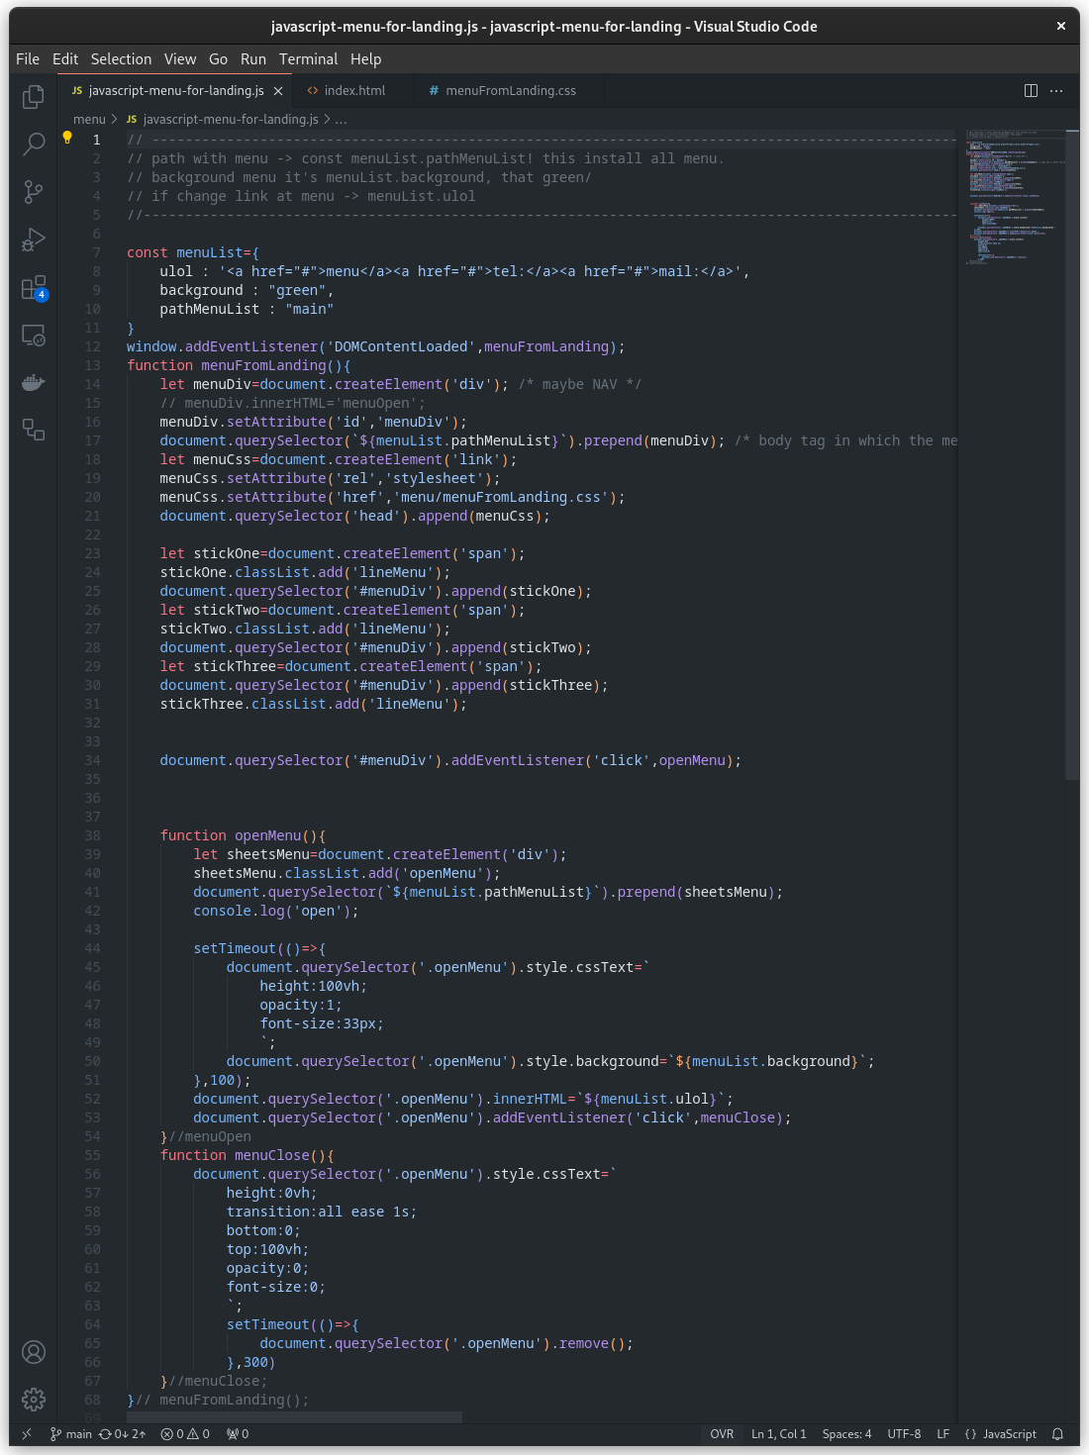Toggle OVR overtype mode in status bar

coord(722,1434)
